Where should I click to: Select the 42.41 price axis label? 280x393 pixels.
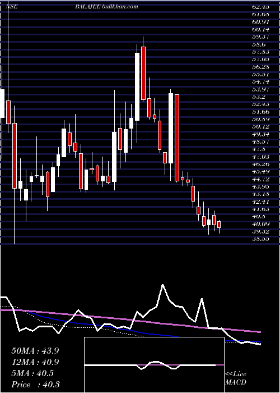(x=260, y=202)
